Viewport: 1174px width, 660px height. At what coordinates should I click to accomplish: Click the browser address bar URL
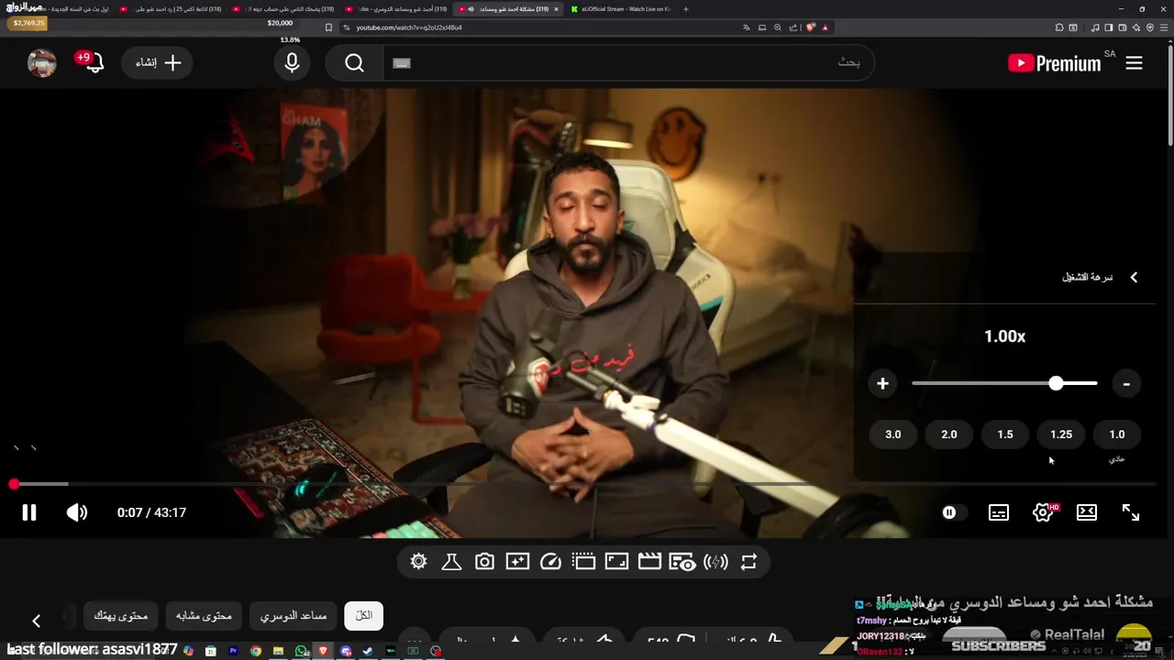point(409,27)
